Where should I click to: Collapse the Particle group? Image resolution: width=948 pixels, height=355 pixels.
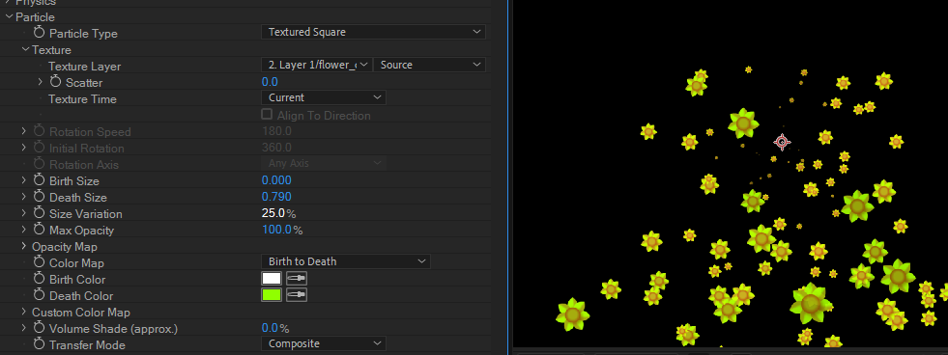[9, 17]
